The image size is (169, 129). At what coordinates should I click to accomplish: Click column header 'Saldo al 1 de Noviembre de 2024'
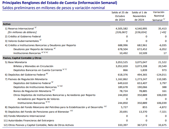pos(139,16)
